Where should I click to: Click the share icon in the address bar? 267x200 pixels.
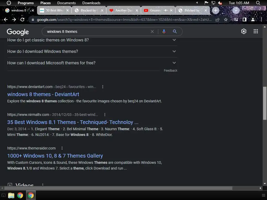pos(217,20)
